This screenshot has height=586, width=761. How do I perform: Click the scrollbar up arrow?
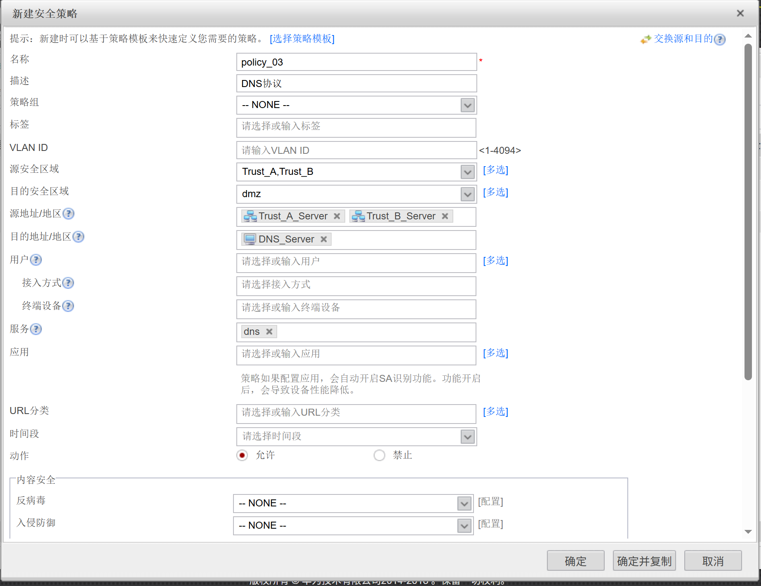tap(748, 36)
